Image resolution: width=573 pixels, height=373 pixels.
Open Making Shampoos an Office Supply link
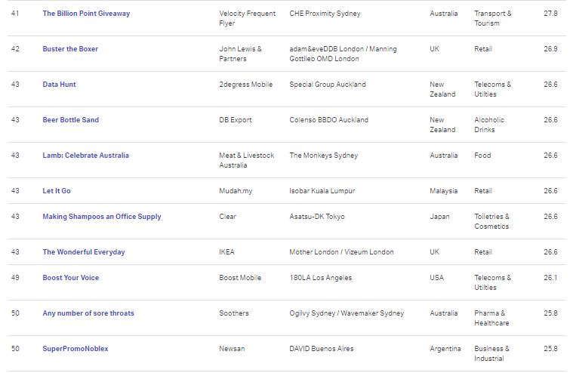(102, 217)
